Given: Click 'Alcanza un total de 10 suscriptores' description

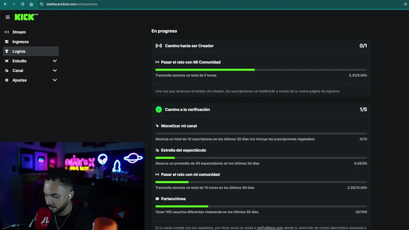Looking at the screenshot, I should tap(235, 139).
